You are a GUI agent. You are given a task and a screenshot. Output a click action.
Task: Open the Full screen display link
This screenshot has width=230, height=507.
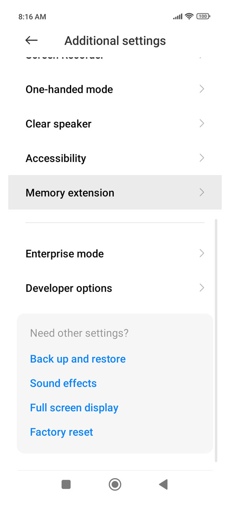(x=74, y=408)
